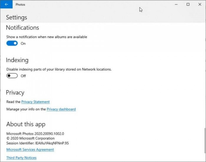
Task: Click the Photos title in the title bar
Action: 20,4
